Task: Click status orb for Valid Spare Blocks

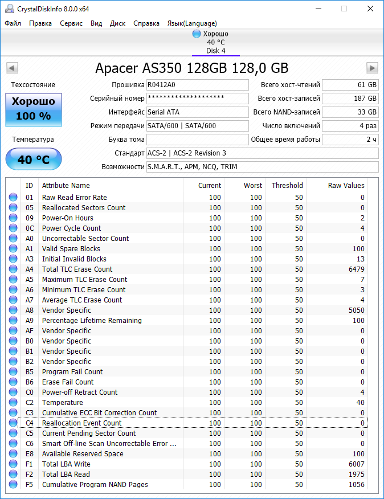Action: tap(13, 248)
